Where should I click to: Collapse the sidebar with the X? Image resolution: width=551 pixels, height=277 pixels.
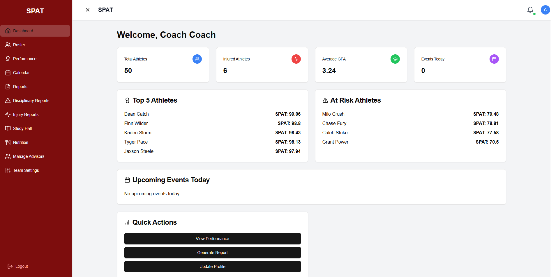tap(88, 10)
